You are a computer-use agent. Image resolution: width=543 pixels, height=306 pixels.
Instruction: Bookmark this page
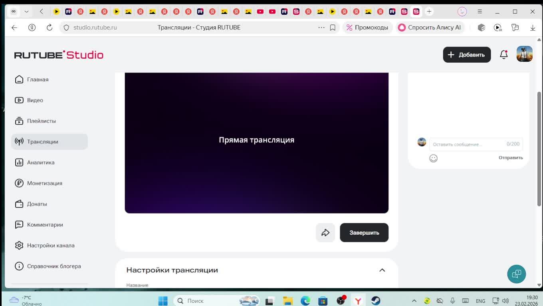coord(333,27)
